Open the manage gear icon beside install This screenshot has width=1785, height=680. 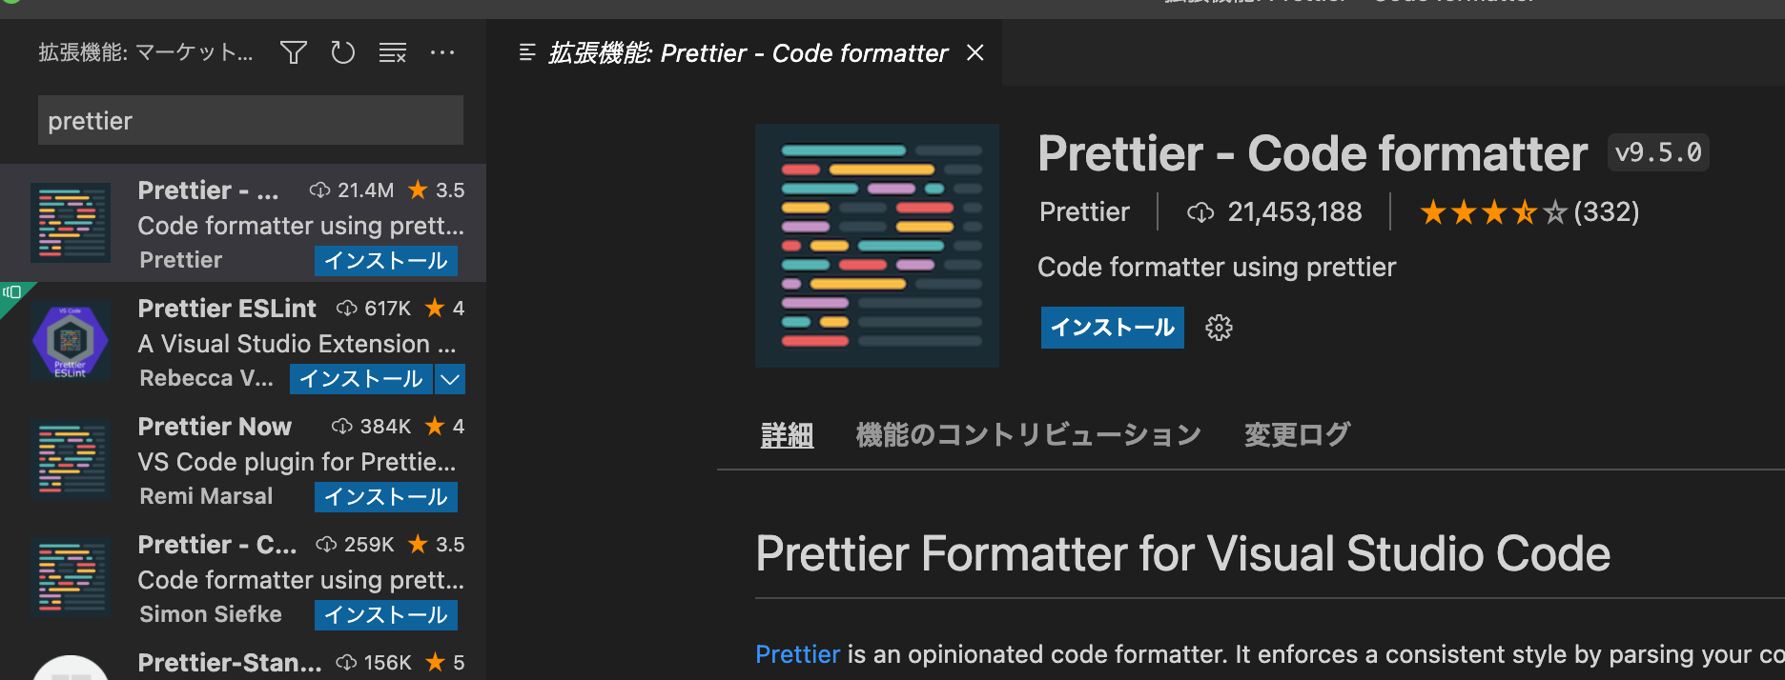point(1219,328)
